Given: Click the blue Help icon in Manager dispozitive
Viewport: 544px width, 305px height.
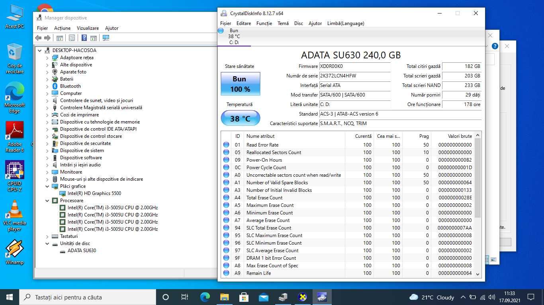Looking at the screenshot, I should [x=84, y=38].
